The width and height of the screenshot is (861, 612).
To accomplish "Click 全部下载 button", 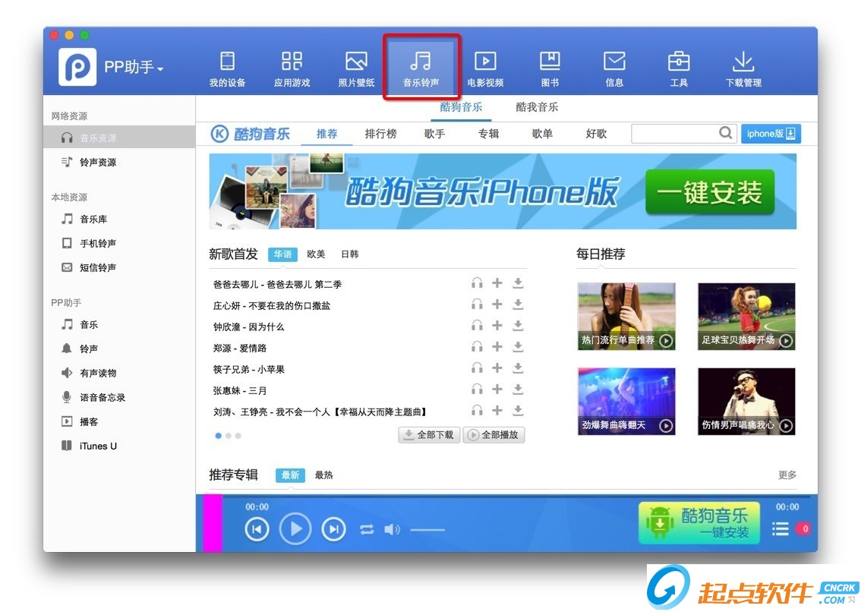I will tap(429, 435).
